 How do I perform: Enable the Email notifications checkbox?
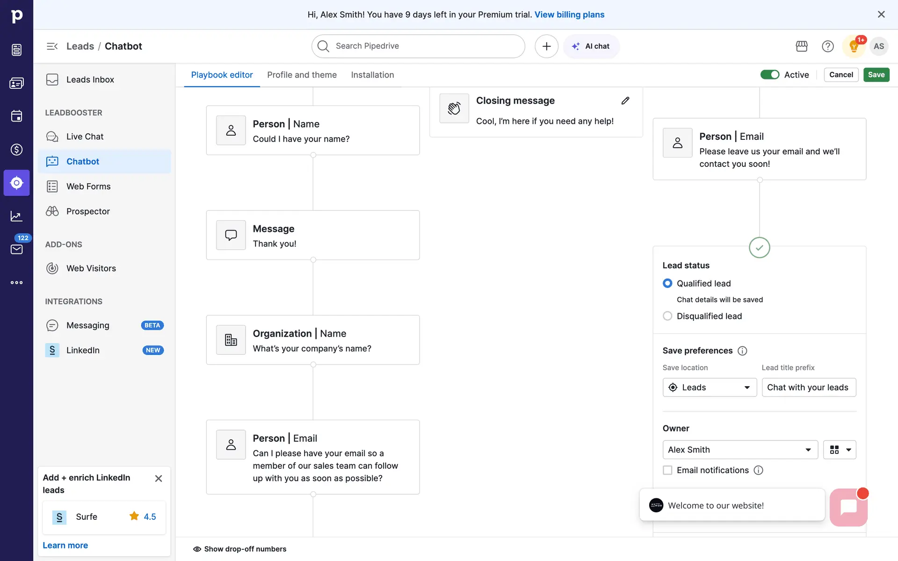coord(667,470)
